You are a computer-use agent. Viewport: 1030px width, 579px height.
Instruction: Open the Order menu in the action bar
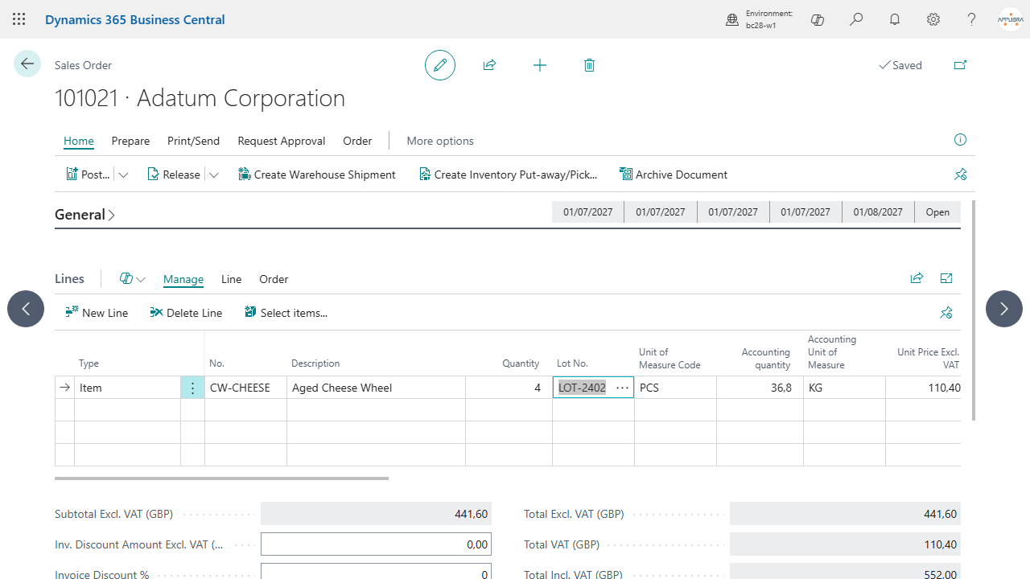(357, 141)
